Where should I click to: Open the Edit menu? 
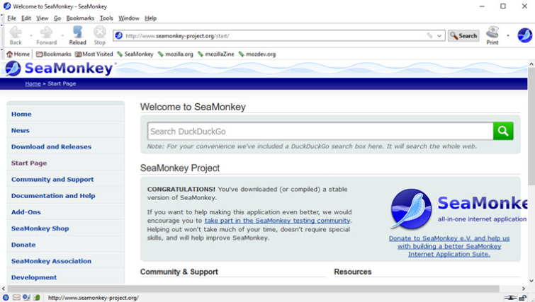[26, 18]
